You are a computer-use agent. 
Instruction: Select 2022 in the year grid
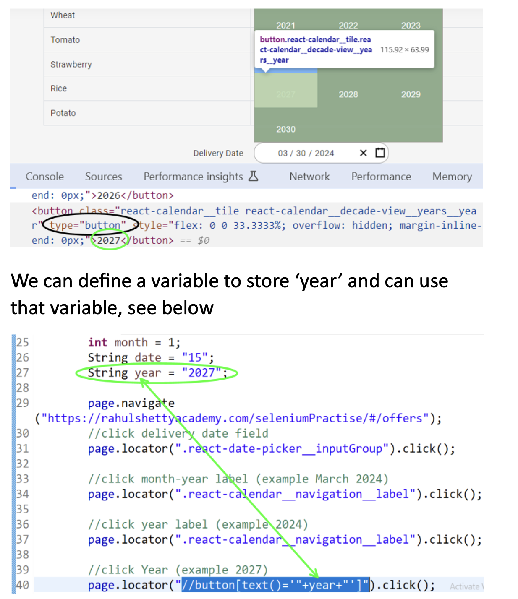pyautogui.click(x=348, y=26)
